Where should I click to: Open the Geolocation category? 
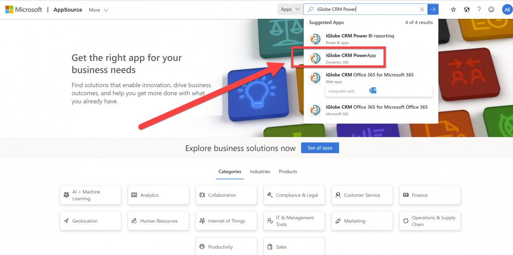tap(91, 221)
